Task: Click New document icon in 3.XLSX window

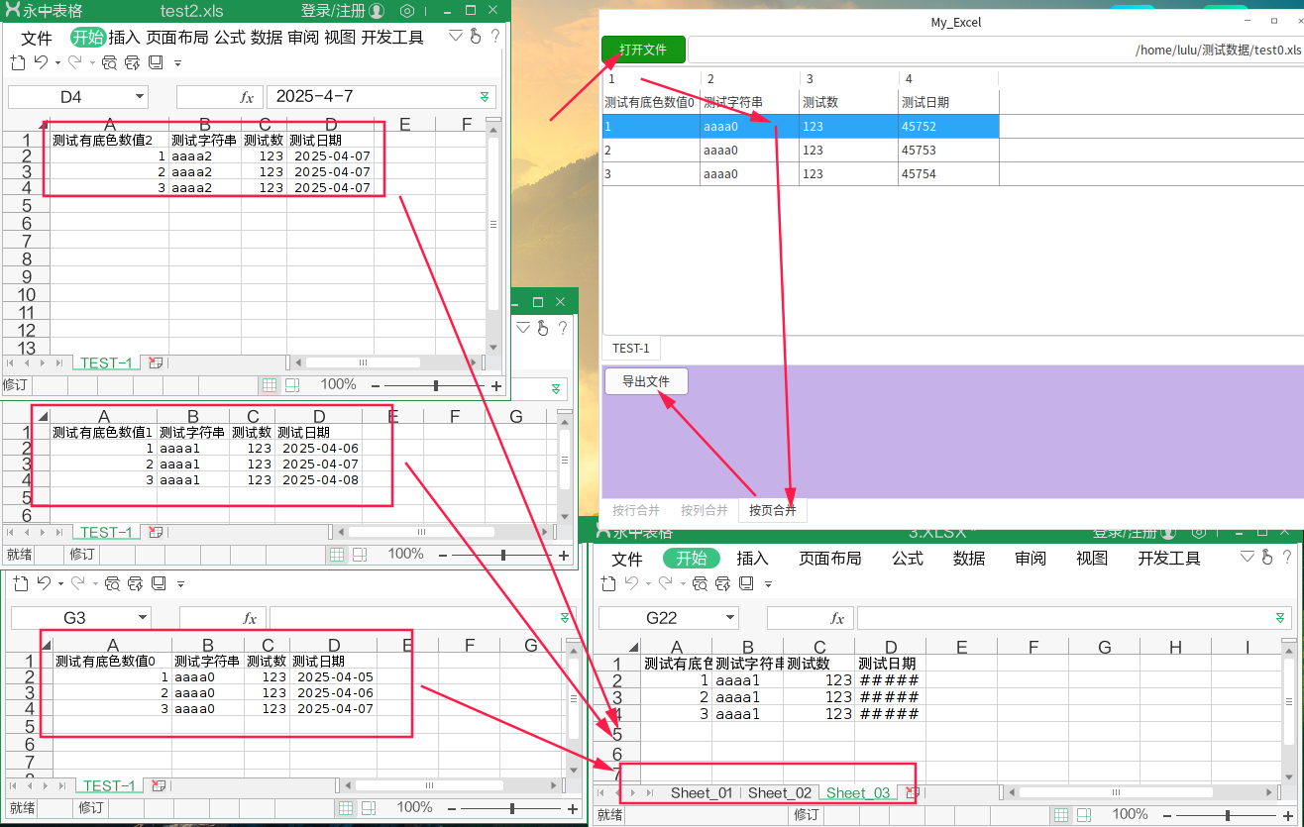Action: 608,583
